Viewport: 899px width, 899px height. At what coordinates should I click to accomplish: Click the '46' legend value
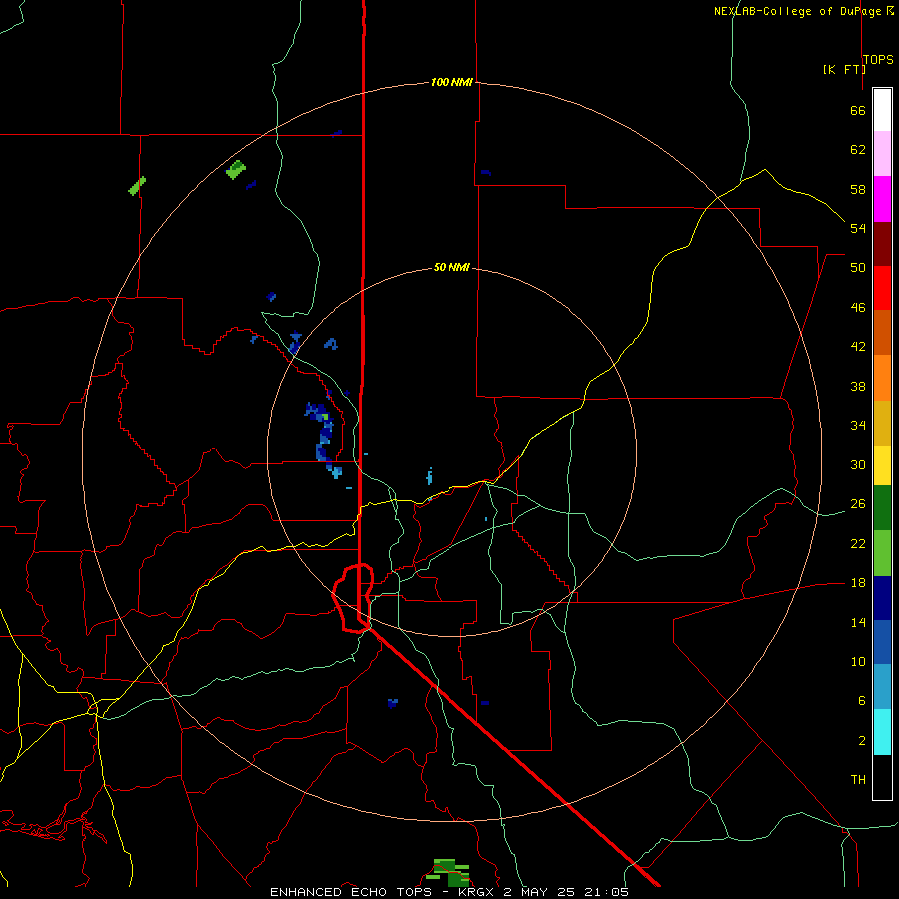858,308
